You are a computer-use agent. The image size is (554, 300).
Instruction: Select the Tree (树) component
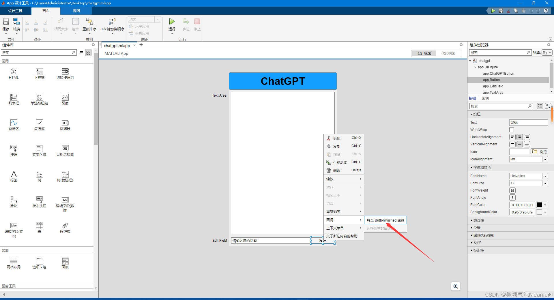(39, 177)
